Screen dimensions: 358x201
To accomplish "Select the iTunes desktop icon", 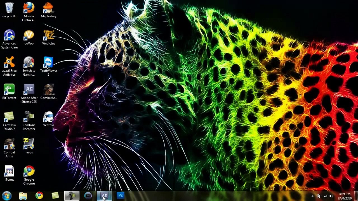I will point(9,173).
